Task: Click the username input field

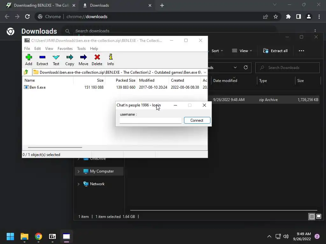Action: [x=151, y=120]
